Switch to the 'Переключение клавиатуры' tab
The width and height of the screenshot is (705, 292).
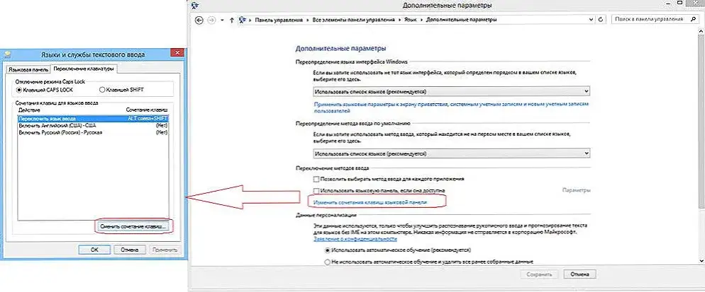click(x=83, y=69)
